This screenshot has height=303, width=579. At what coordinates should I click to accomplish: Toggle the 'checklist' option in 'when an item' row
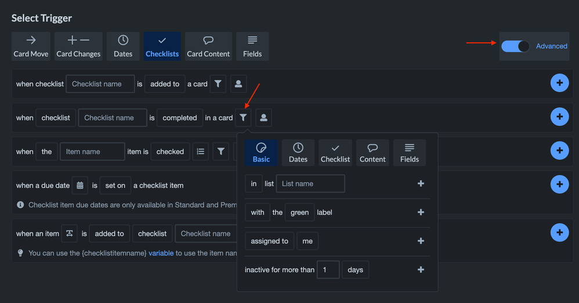click(152, 233)
